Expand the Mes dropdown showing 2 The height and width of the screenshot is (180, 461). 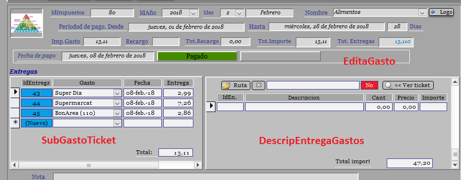pyautogui.click(x=239, y=13)
